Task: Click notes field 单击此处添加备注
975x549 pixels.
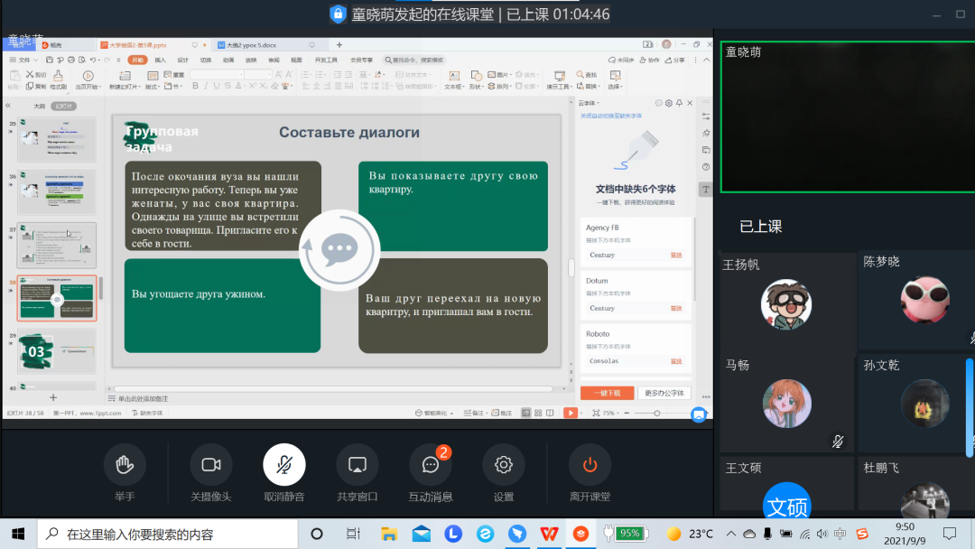Action: 143,398
